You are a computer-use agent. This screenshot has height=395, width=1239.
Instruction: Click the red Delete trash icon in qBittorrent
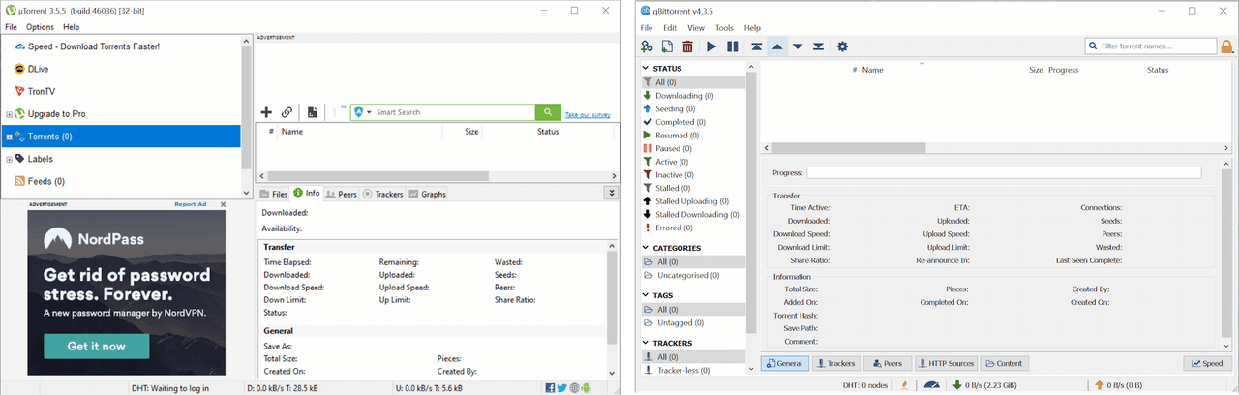click(x=688, y=46)
